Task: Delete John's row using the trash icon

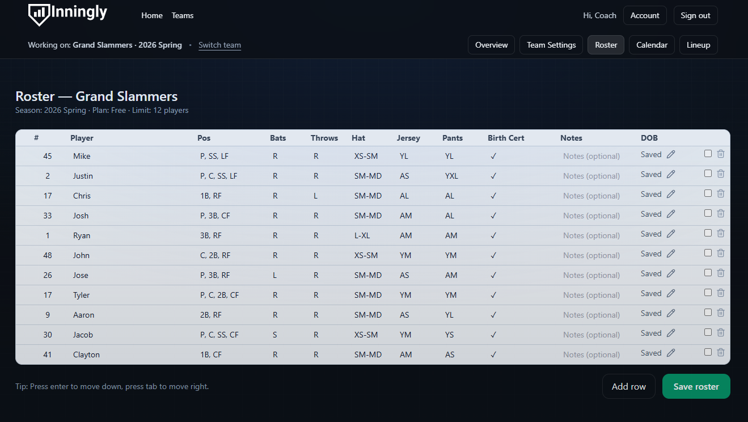Action: point(721,253)
